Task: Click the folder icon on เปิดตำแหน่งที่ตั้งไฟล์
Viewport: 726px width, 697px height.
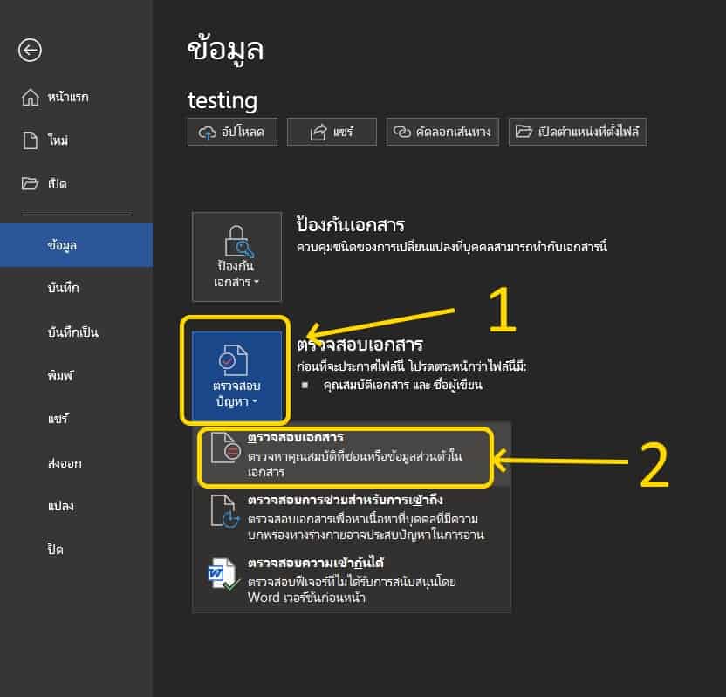Action: 523,131
